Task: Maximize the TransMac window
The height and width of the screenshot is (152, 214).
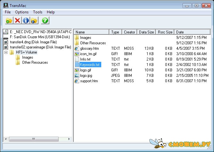Action: point(196,5)
